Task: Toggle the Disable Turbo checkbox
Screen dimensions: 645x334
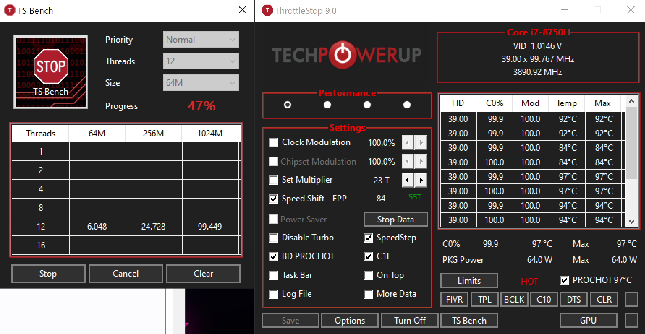Action: (274, 238)
